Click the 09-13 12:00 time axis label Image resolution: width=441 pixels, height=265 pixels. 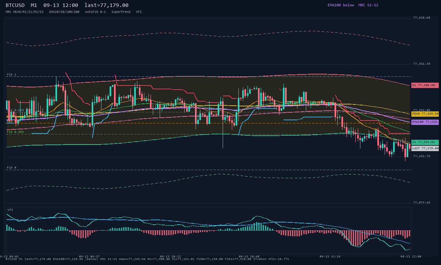(x=411, y=256)
